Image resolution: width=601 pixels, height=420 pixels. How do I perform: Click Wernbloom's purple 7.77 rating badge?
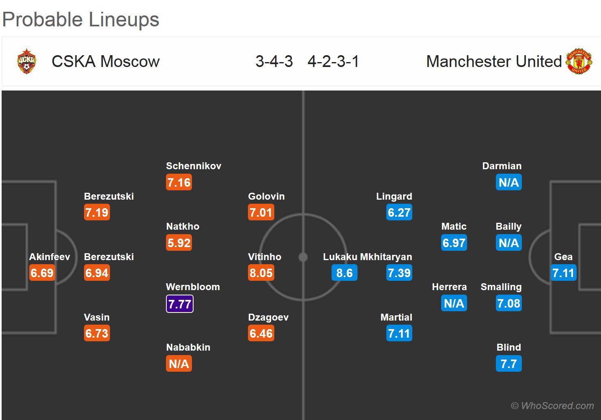coord(179,304)
